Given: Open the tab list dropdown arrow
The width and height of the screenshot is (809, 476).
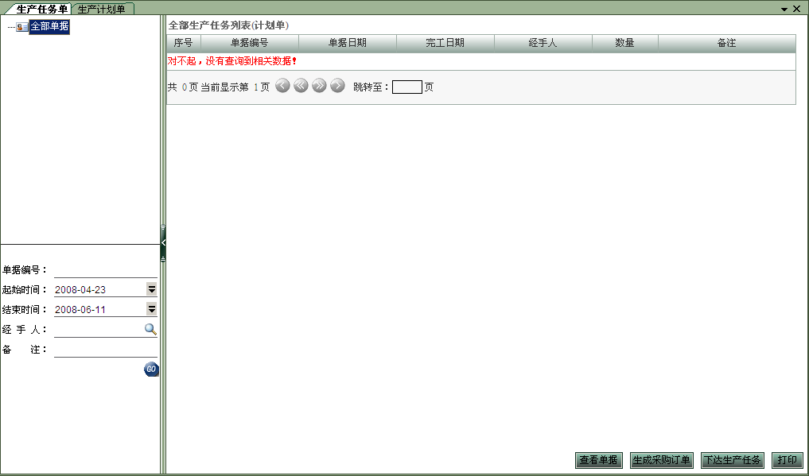Looking at the screenshot, I should click(x=784, y=9).
